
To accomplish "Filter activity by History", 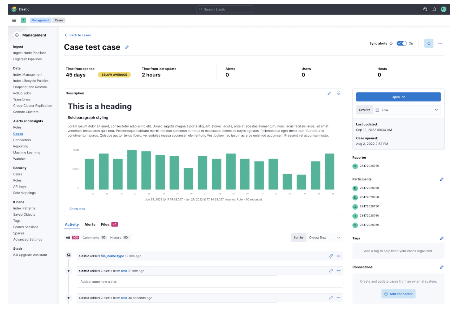I will pyautogui.click(x=119, y=238).
